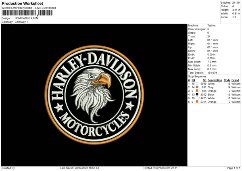Click the 'Production Worksheet' title
This screenshot has width=242, height=171.
click(x=22, y=3)
